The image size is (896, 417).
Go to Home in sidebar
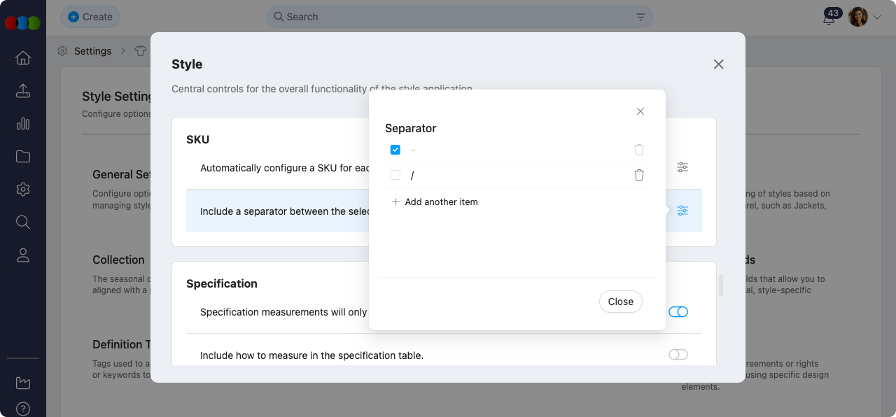[x=23, y=58]
